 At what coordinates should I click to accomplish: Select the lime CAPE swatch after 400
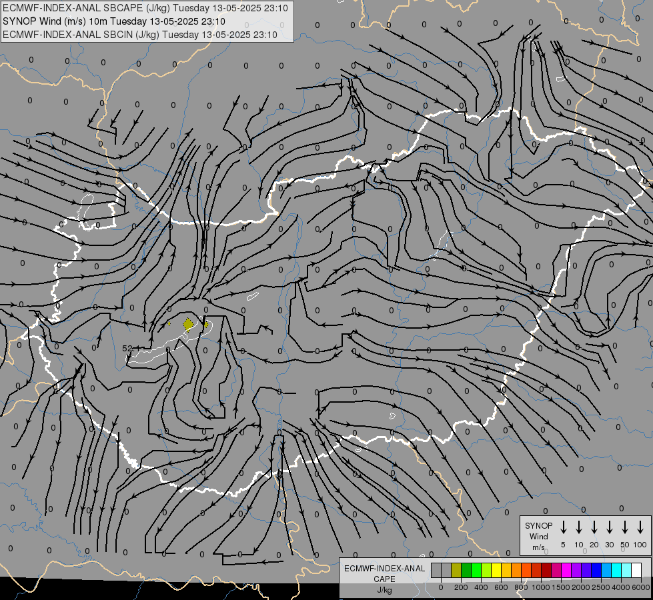click(x=486, y=571)
